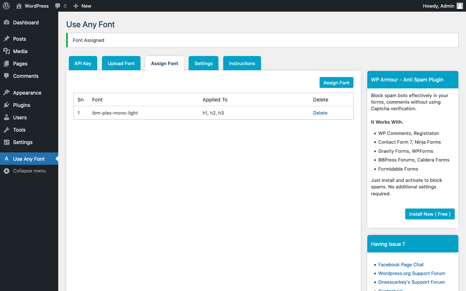Switch to the plugin Settings tab
This screenshot has height=291, width=466.
204,63
